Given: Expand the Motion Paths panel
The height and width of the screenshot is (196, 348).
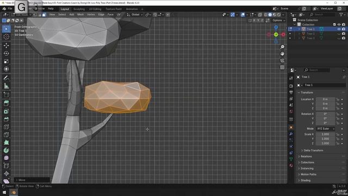Looking at the screenshot, I should click(x=308, y=174).
